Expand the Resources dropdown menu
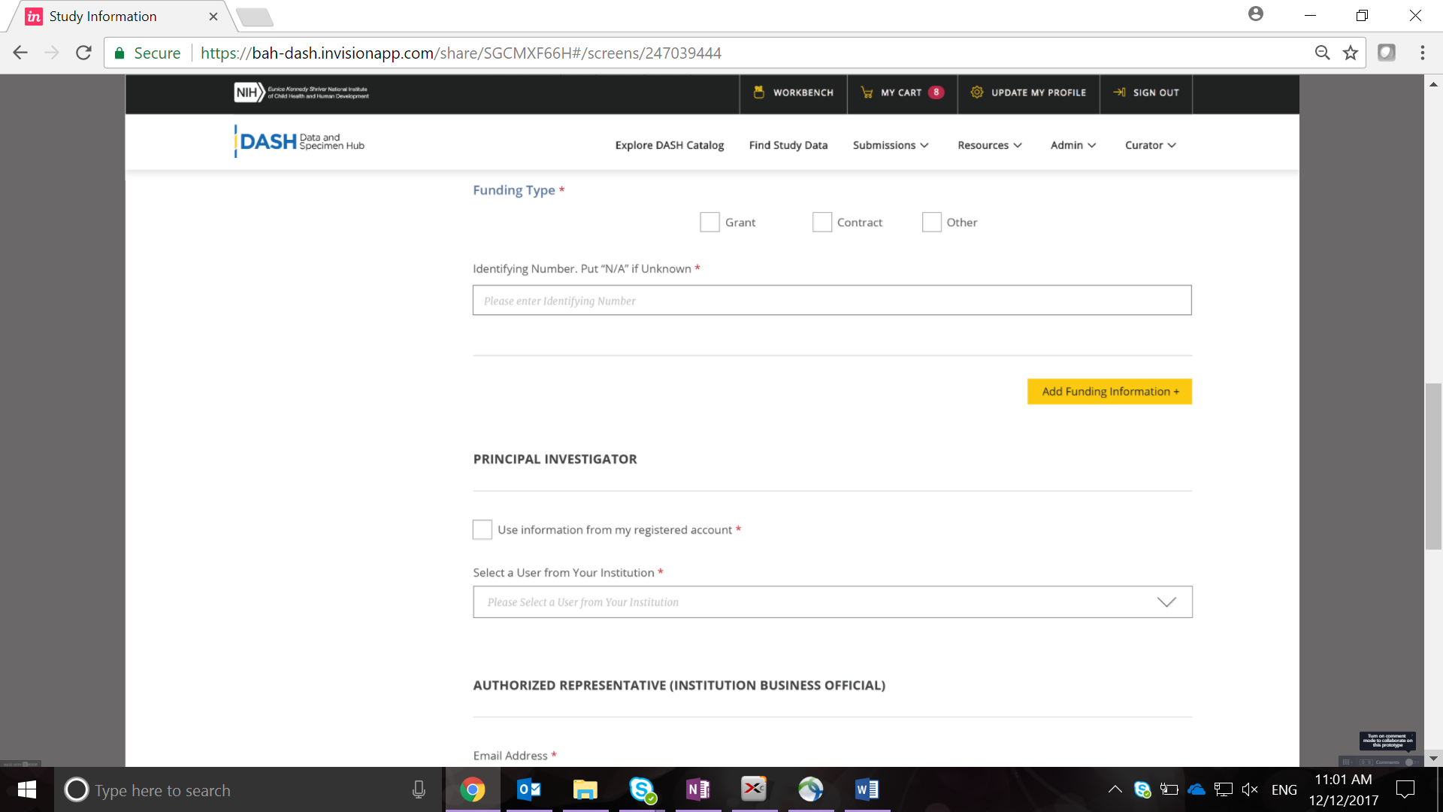The image size is (1443, 812). 989,145
